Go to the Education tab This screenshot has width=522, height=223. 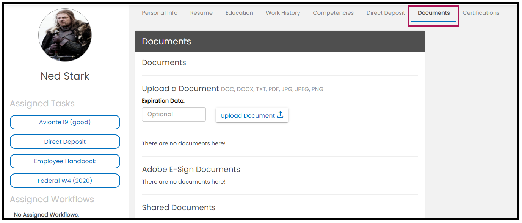point(239,13)
